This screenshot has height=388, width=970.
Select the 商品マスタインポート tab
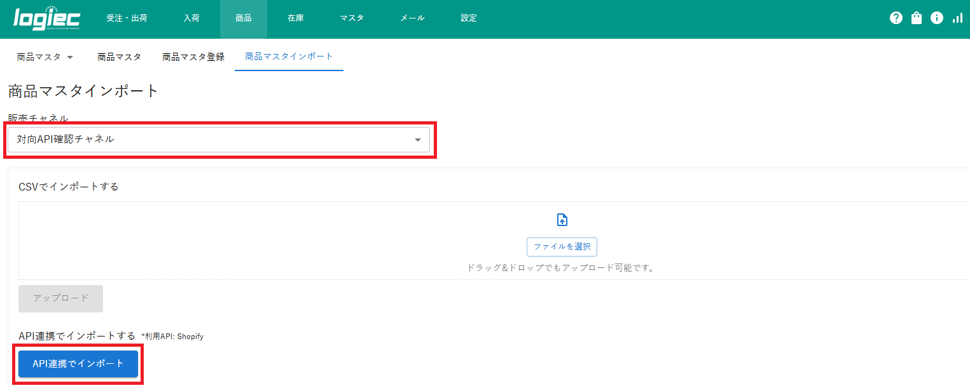pos(289,57)
